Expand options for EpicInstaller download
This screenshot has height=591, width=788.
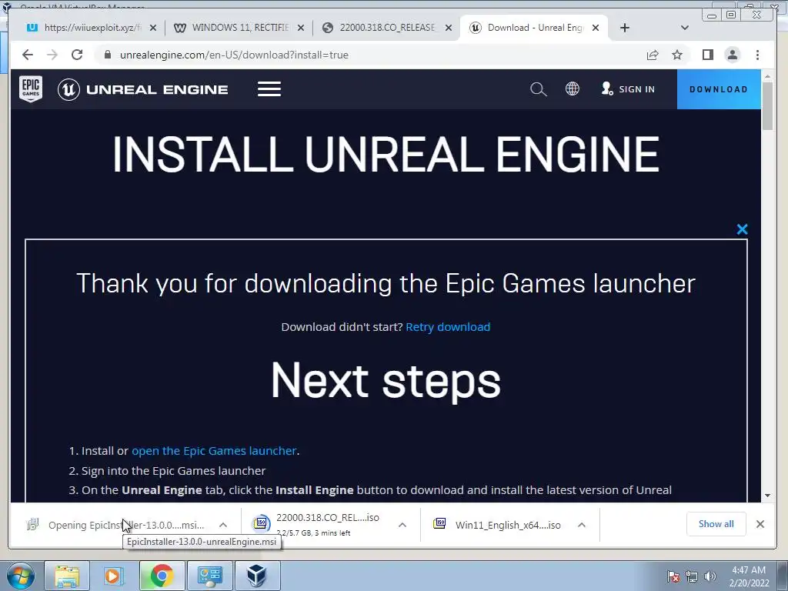(x=223, y=525)
